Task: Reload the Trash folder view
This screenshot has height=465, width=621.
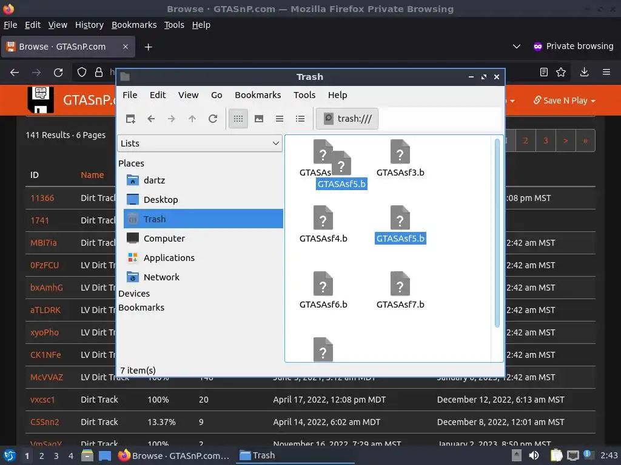Action: 213,119
